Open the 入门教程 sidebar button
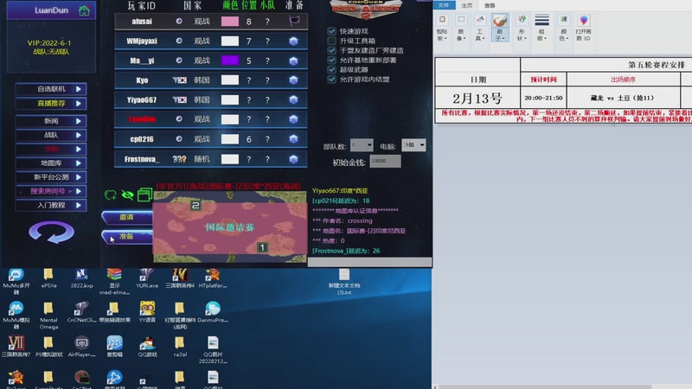Image resolution: width=692 pixels, height=389 pixels. pos(51,206)
